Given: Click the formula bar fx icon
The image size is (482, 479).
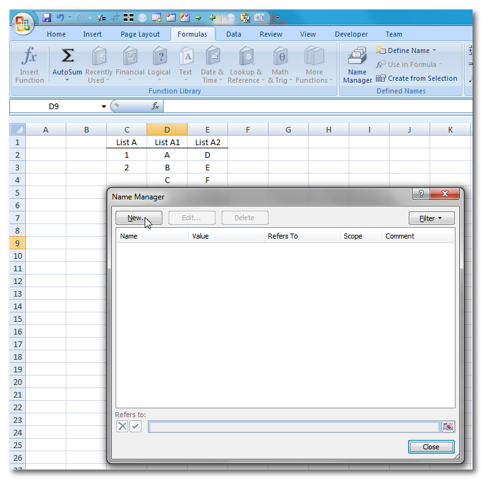Looking at the screenshot, I should point(155,107).
